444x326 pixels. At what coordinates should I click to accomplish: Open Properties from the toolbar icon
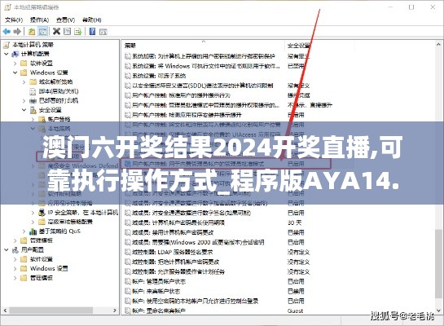pyautogui.click(x=67, y=31)
